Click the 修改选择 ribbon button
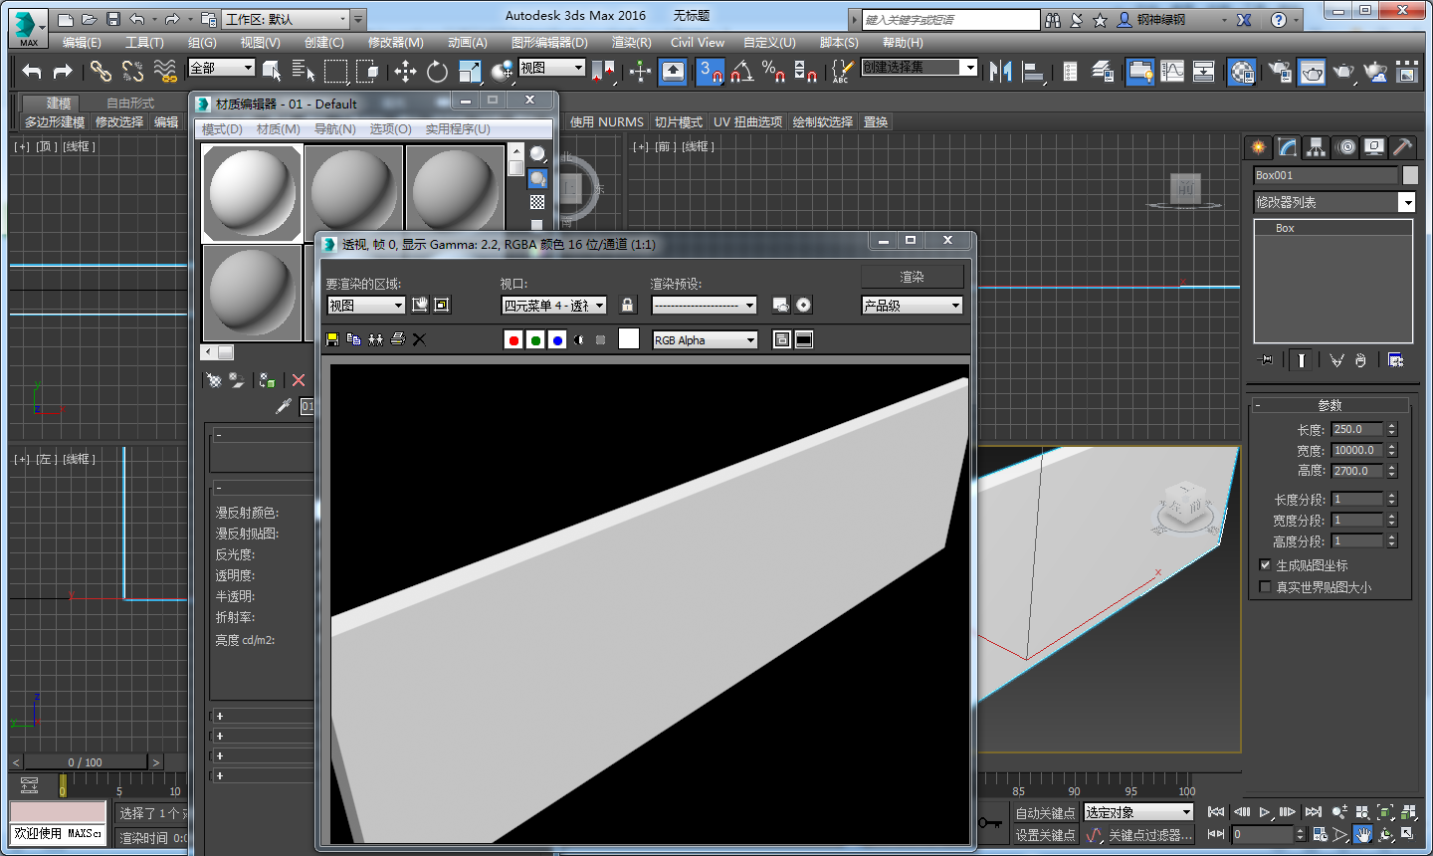 pos(119,121)
